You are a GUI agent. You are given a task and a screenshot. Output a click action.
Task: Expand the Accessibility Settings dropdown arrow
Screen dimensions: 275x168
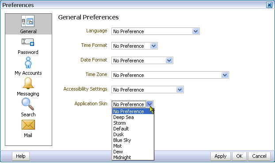180,90
